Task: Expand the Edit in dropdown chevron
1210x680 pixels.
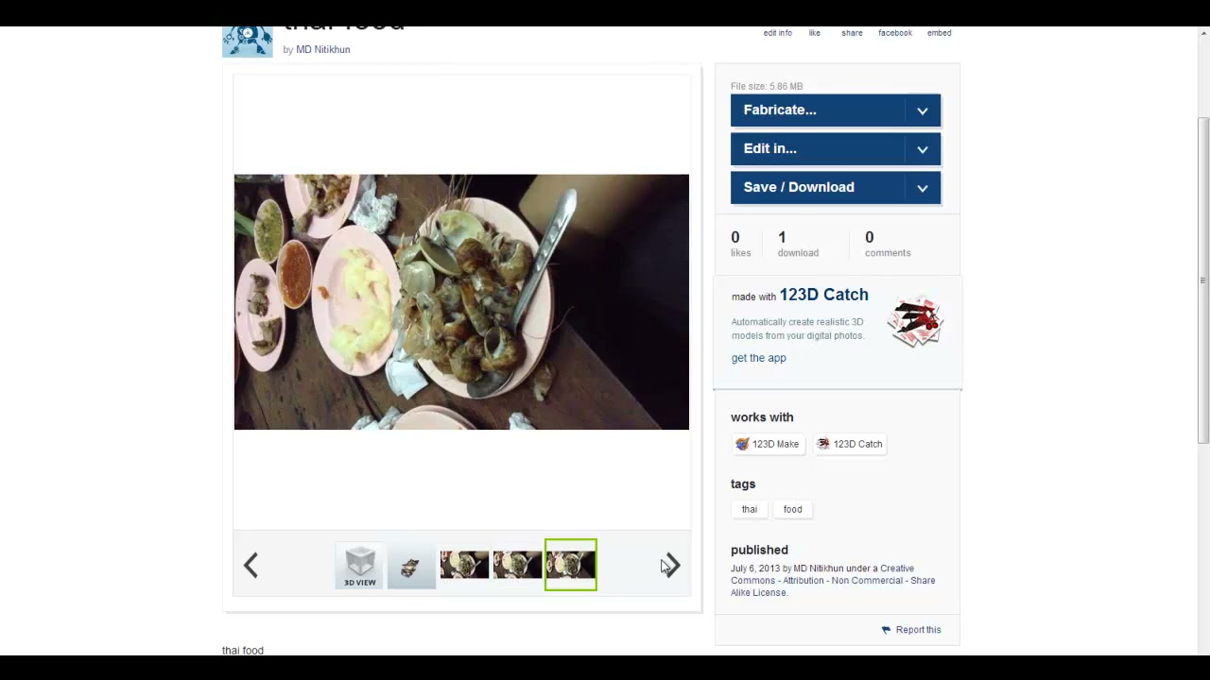Action: click(x=923, y=149)
